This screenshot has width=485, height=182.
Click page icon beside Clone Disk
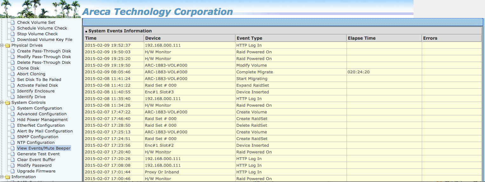click(13, 68)
